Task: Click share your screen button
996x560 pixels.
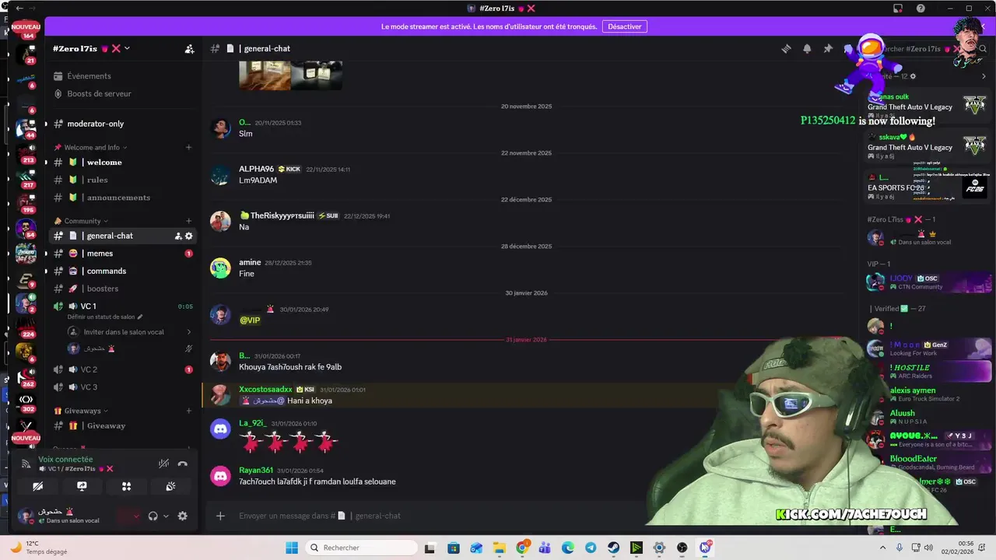Action: pos(82,486)
